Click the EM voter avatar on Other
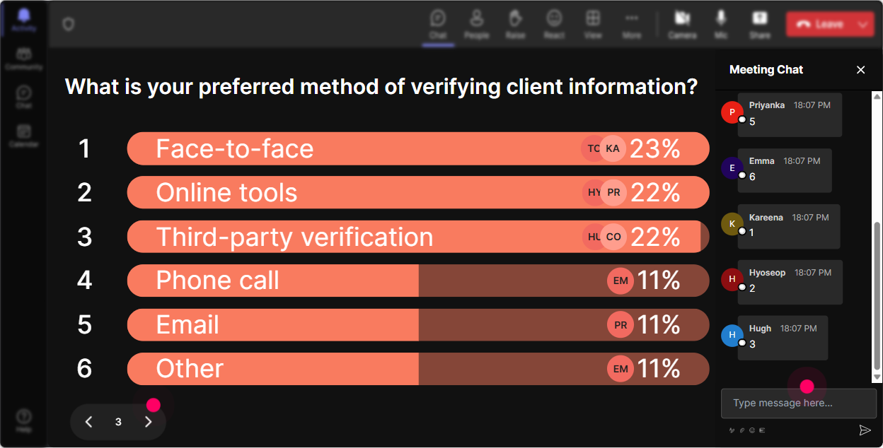Screen dimensions: 883x448 click(621, 368)
